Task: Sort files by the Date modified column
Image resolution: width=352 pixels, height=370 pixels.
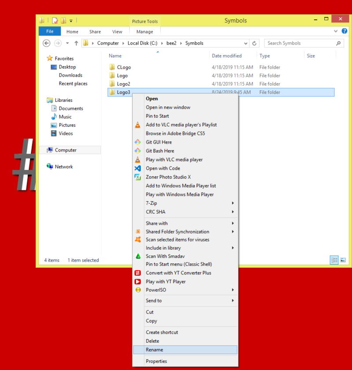Action: coord(227,56)
